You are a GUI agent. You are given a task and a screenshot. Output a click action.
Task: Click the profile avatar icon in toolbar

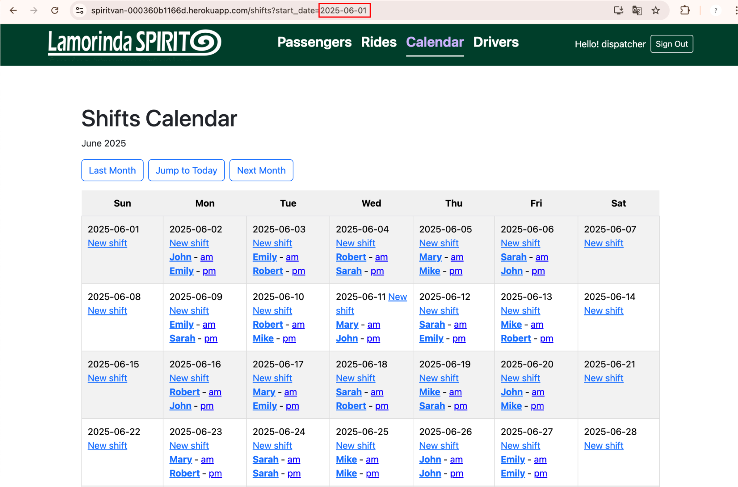pyautogui.click(x=715, y=10)
